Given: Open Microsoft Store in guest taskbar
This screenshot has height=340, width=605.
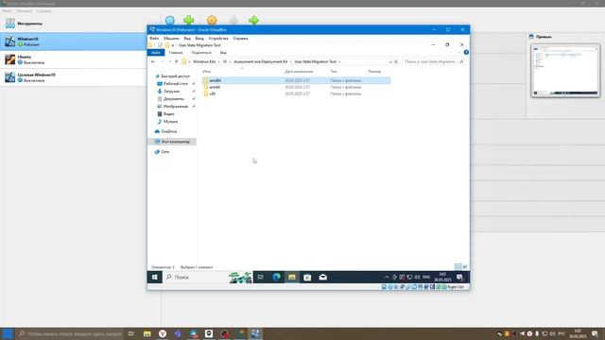Looking at the screenshot, I should pyautogui.click(x=307, y=277).
